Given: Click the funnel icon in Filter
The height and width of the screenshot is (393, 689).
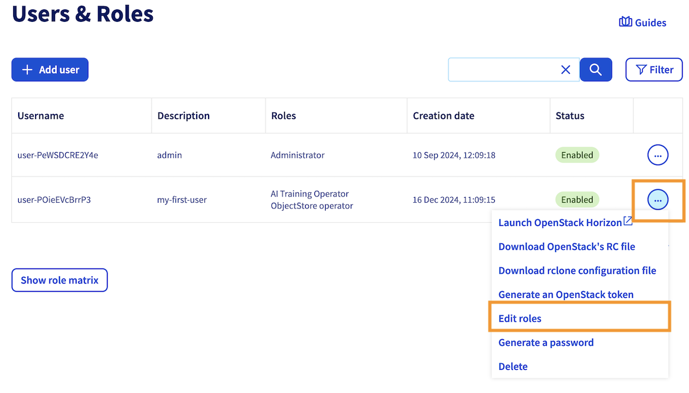Looking at the screenshot, I should 641,69.
